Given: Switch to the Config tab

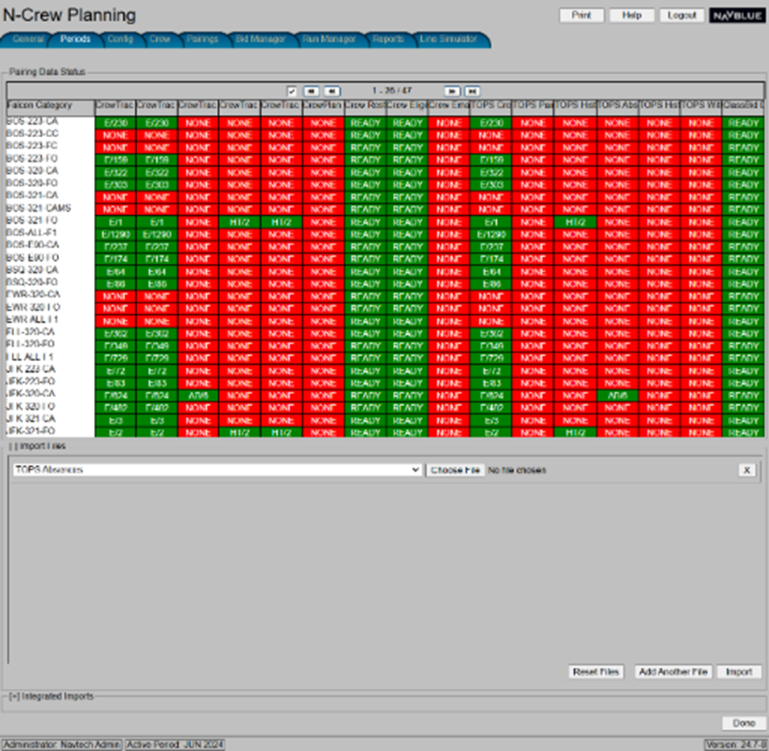Looking at the screenshot, I should 120,39.
